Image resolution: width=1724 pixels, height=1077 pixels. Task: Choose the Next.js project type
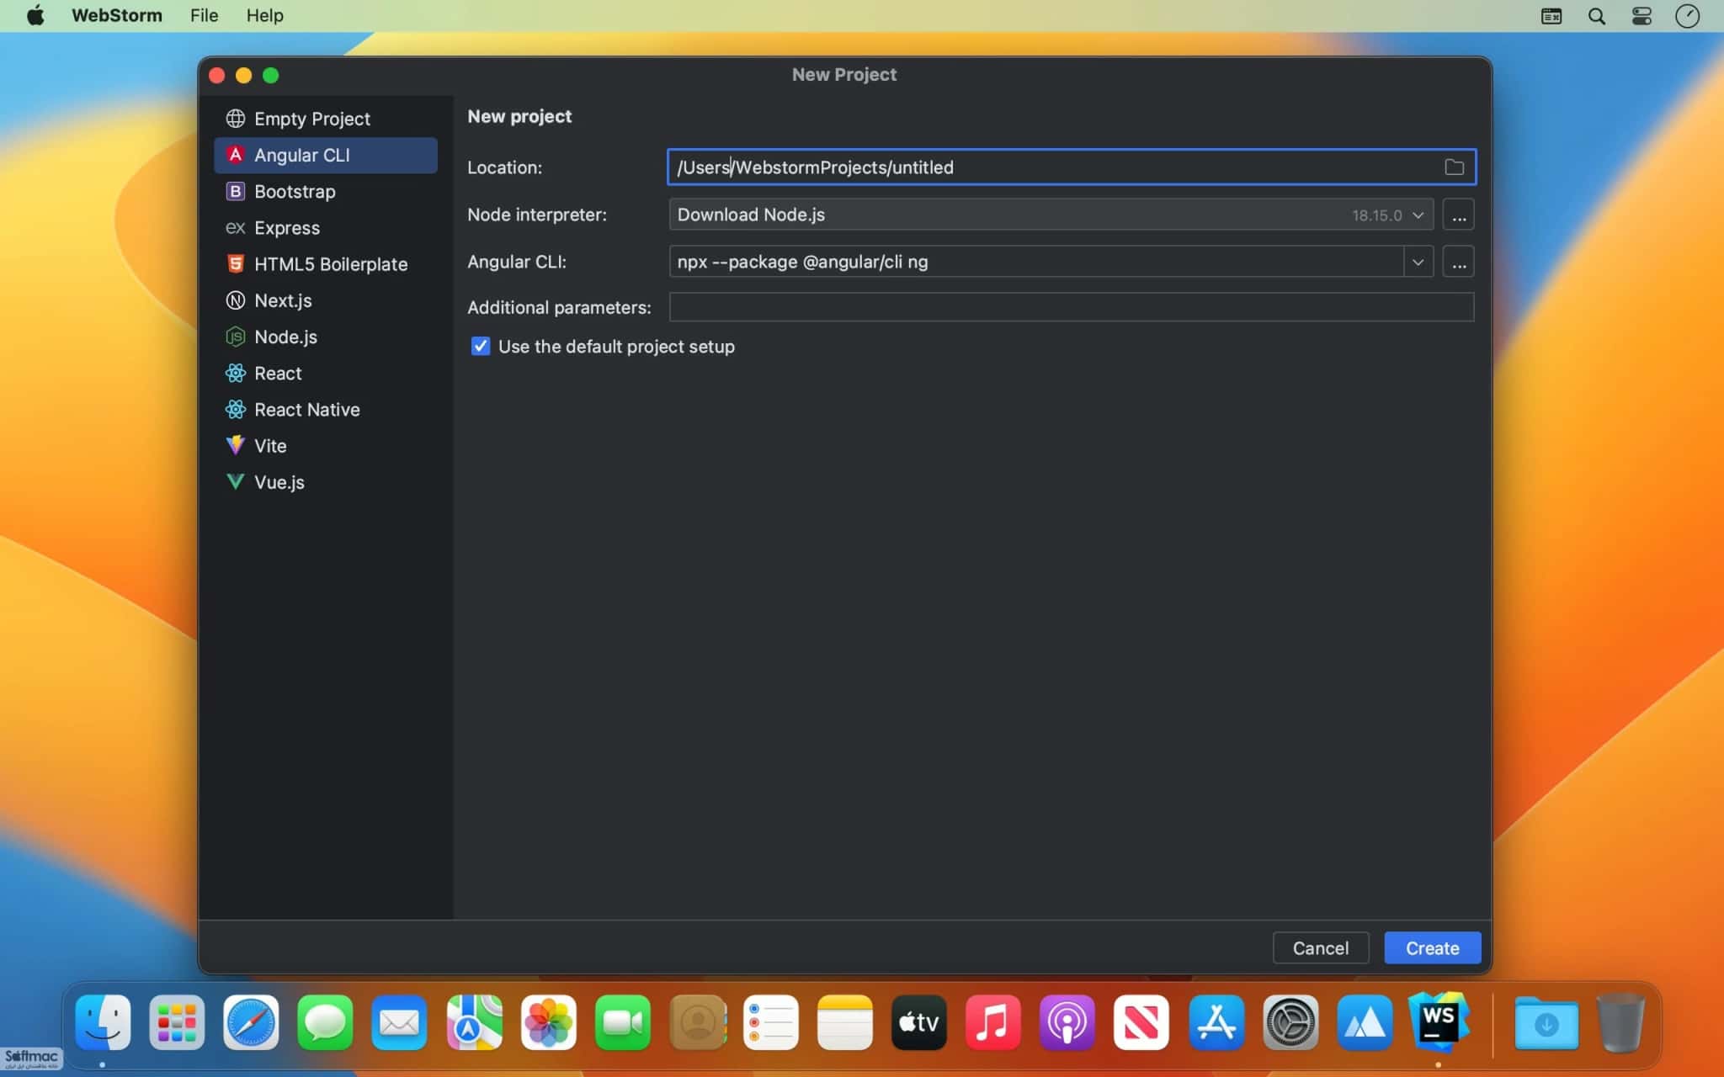(326, 300)
